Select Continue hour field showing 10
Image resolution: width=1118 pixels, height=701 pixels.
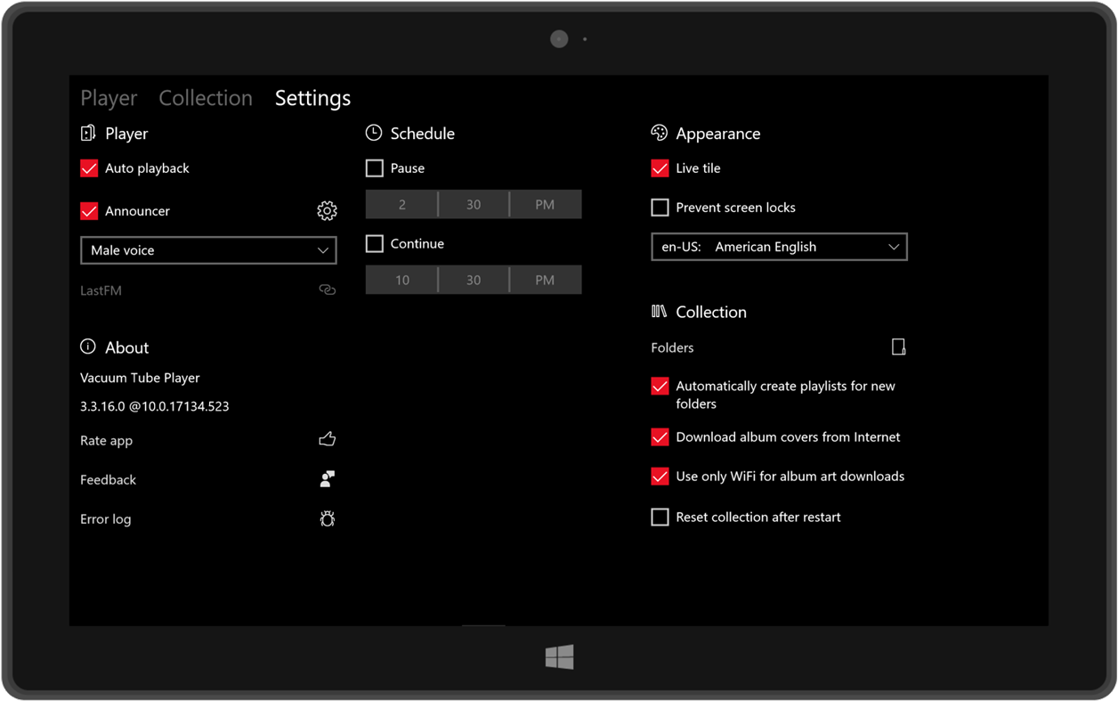[401, 280]
